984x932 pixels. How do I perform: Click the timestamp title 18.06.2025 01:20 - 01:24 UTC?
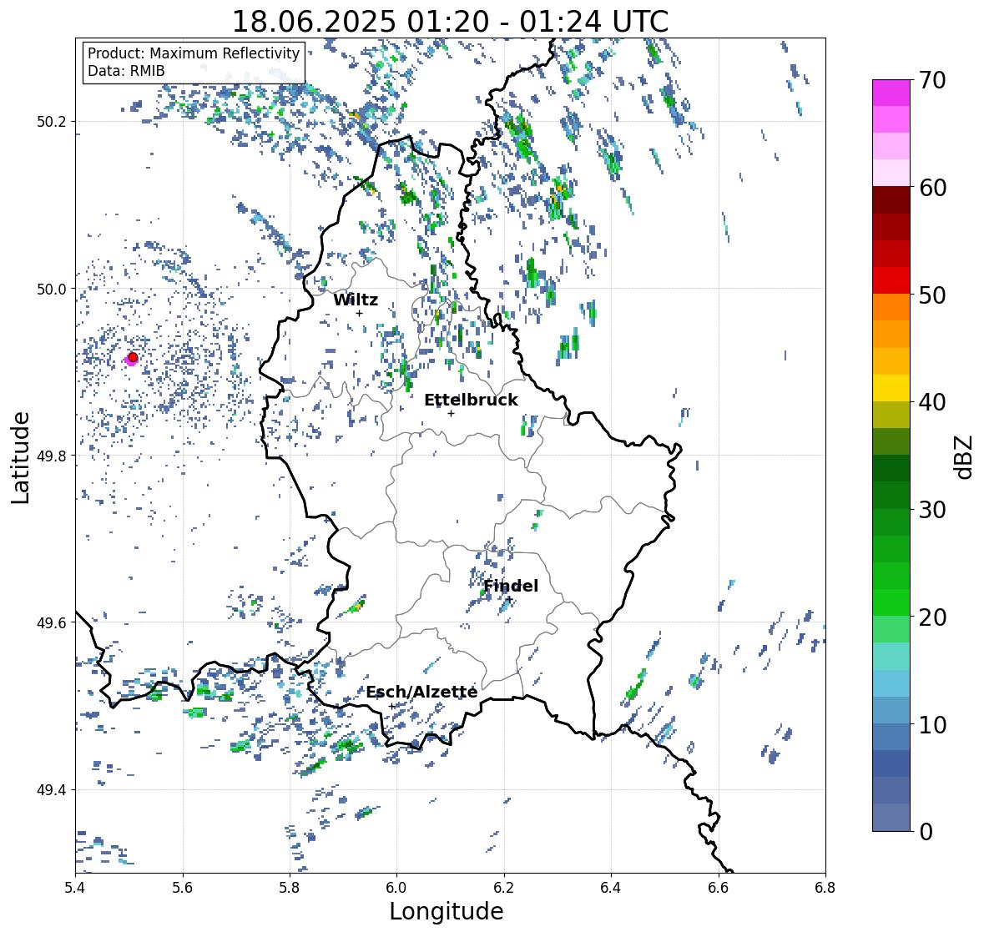pos(450,22)
